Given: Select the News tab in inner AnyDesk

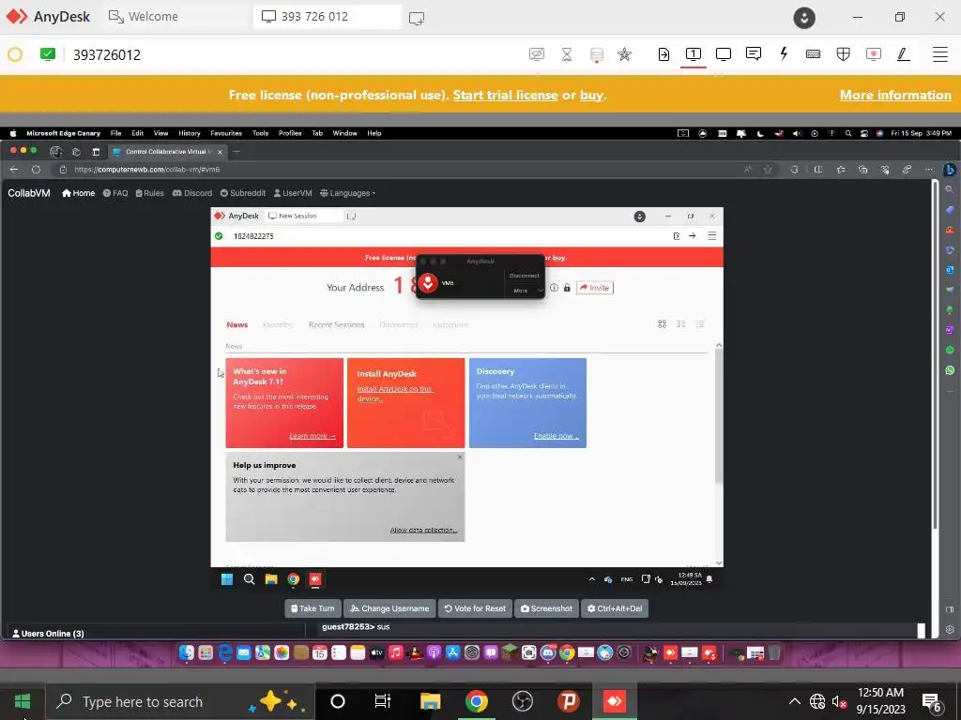Looking at the screenshot, I should click(x=237, y=325).
